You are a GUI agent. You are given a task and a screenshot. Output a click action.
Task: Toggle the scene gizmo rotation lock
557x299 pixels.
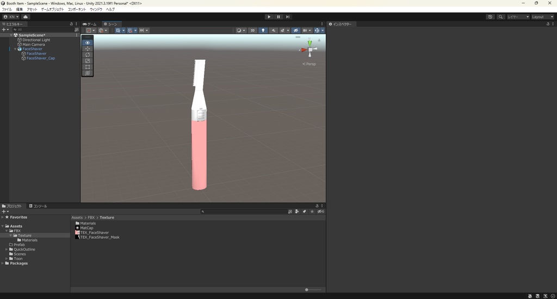pos(319,40)
